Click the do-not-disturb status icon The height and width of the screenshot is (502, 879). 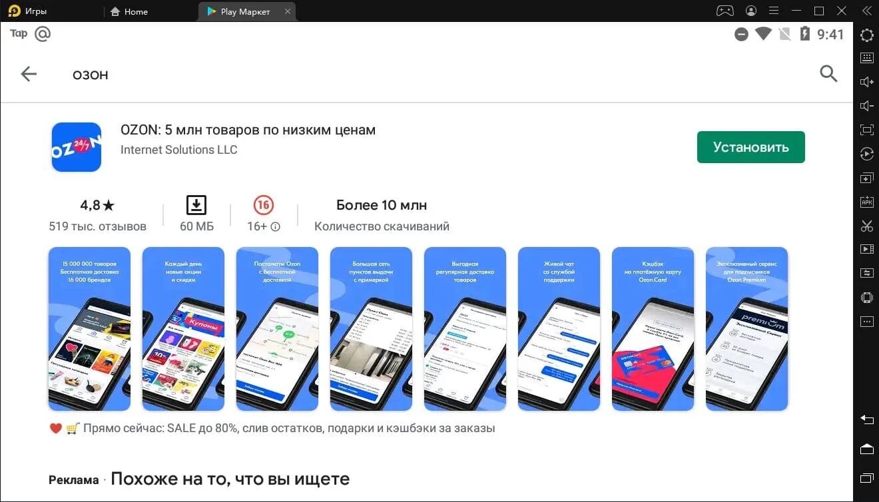pyautogui.click(x=741, y=35)
